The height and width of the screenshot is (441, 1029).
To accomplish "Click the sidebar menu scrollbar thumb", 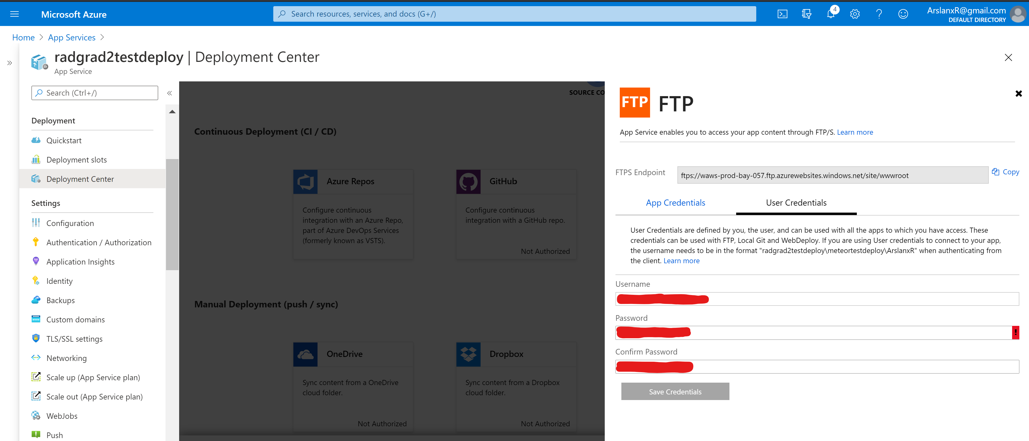I will coord(172,214).
